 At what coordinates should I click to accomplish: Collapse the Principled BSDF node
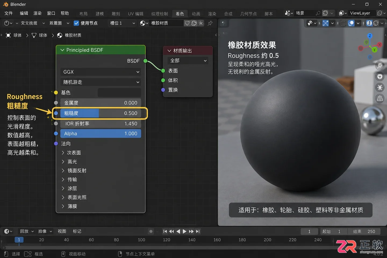62,50
